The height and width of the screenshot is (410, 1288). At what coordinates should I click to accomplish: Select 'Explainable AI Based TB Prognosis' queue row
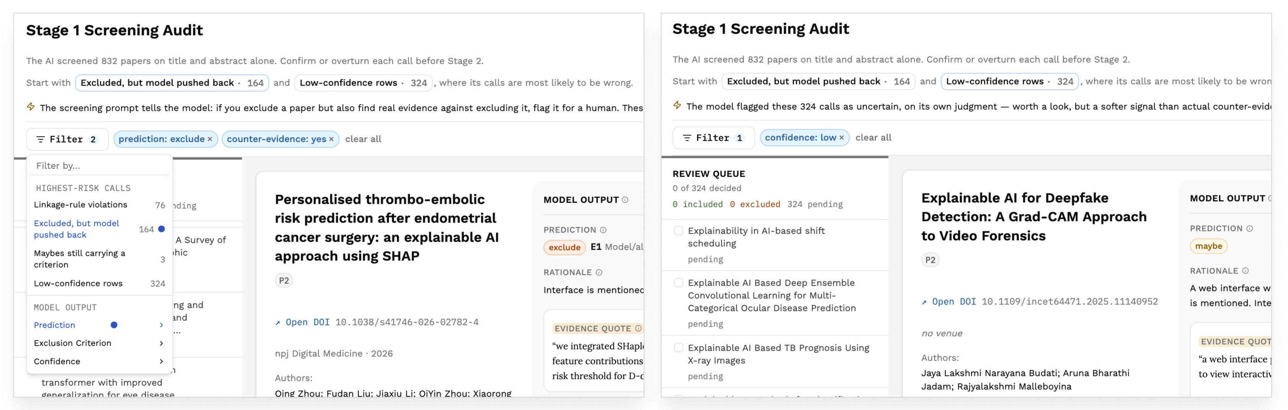coord(774,361)
